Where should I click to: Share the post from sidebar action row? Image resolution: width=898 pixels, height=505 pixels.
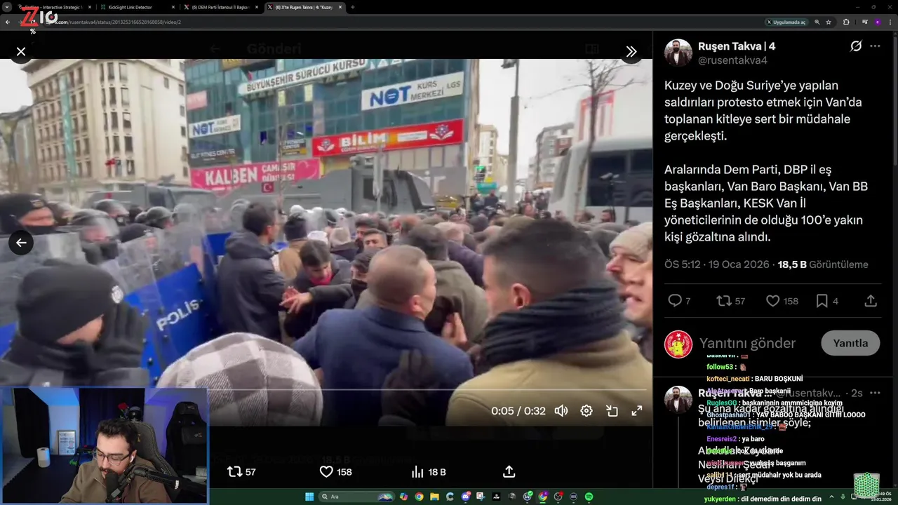pos(871,301)
